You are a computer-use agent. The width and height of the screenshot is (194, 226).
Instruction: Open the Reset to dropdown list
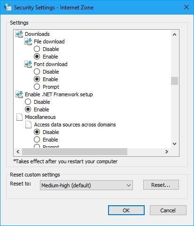(86, 185)
